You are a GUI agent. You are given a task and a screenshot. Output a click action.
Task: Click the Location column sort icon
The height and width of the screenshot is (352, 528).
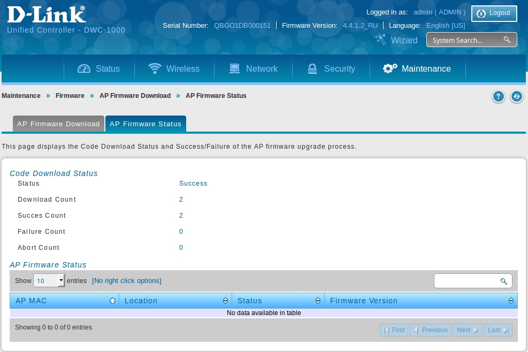coord(225,301)
